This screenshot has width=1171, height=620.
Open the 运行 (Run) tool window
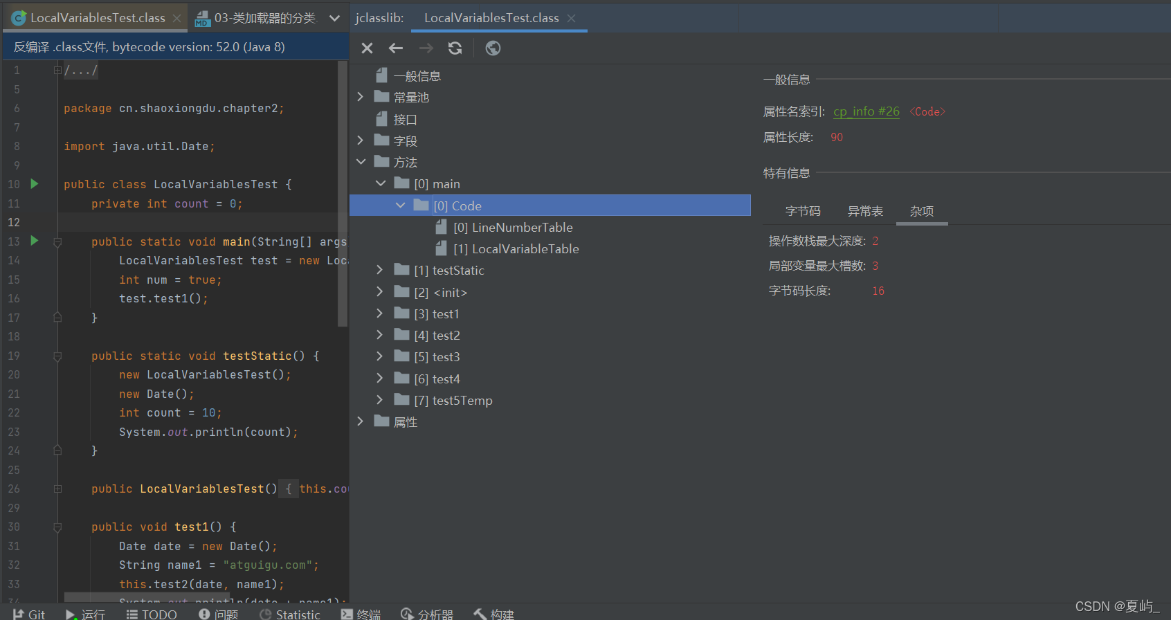85,614
